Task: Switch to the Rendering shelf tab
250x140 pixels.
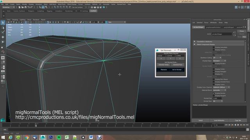Action: 69,11
